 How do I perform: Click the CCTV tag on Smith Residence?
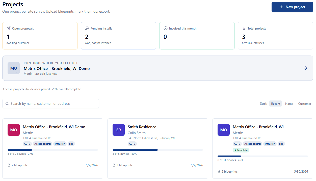[132, 144]
